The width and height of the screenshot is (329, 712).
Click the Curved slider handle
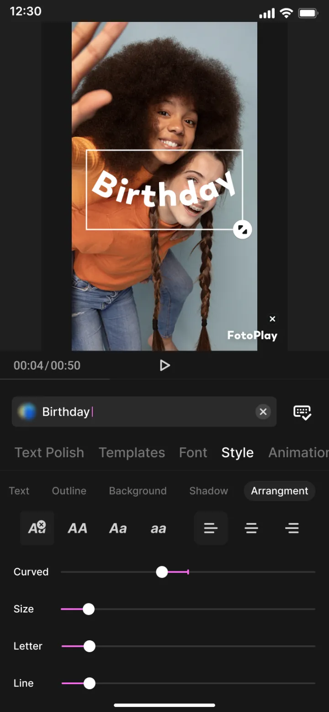pyautogui.click(x=162, y=572)
